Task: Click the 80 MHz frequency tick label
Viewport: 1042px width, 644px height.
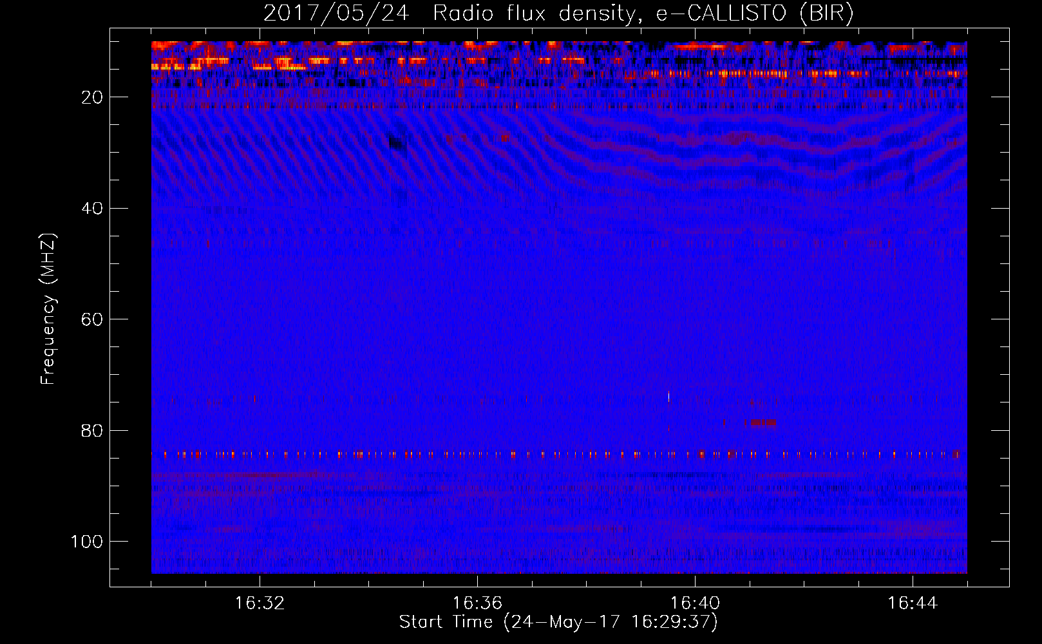Action: point(92,430)
